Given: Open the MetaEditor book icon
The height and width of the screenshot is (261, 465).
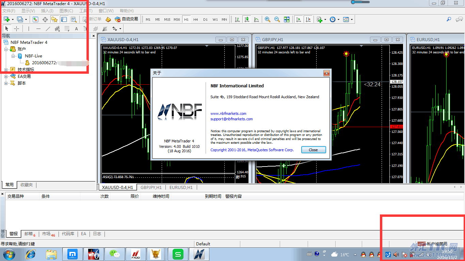Looking at the screenshot, I should tap(108, 19).
